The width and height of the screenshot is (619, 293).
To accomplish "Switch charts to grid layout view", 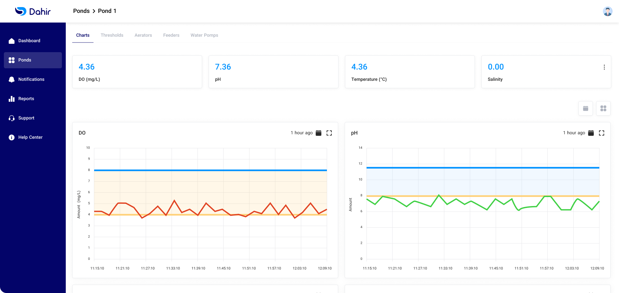I will point(603,109).
